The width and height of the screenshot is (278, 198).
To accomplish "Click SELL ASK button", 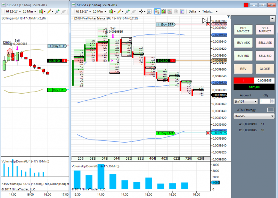I will click(x=265, y=43).
